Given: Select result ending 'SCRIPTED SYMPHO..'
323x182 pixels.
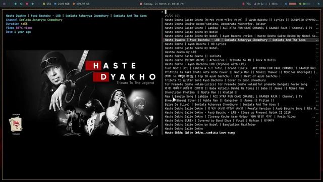Looking at the screenshot, I should pyautogui.click(x=242, y=20).
